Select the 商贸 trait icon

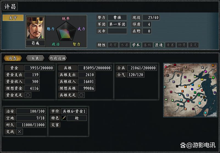click(x=113, y=45)
